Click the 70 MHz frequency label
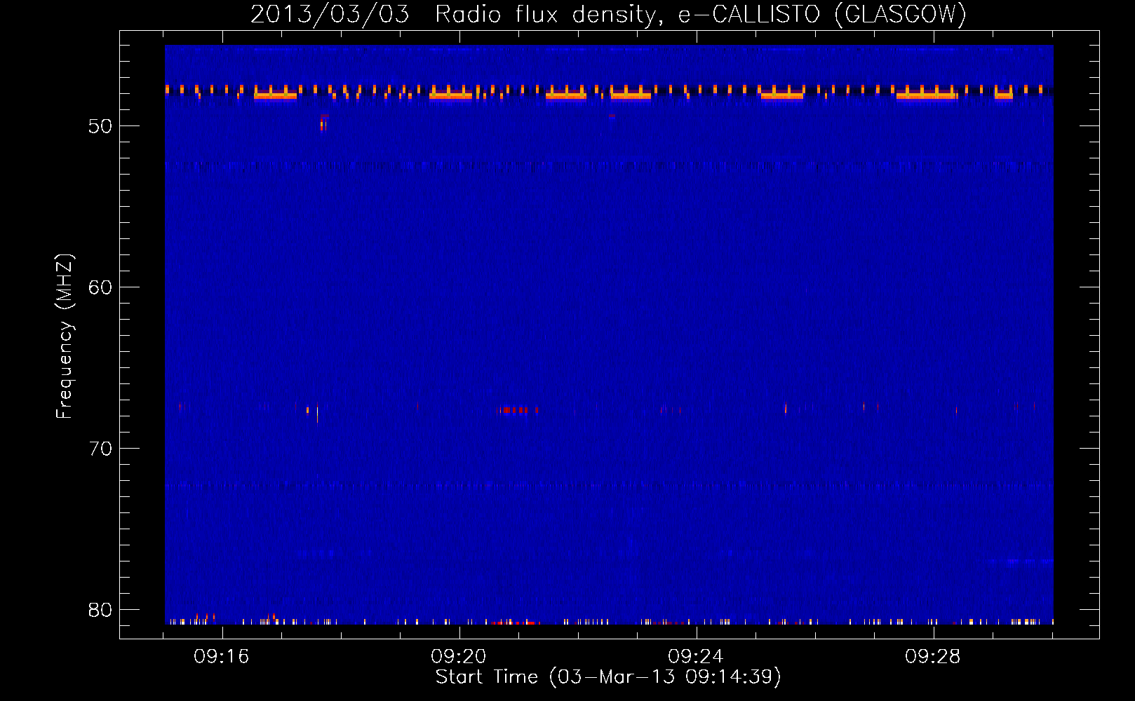This screenshot has height=701, width=1135. [x=100, y=449]
